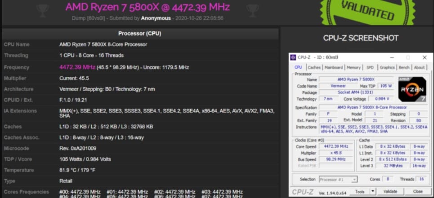Minimize the CPU-Z window
Image resolution: width=434 pixels, height=198 pixels.
[x=392, y=57]
